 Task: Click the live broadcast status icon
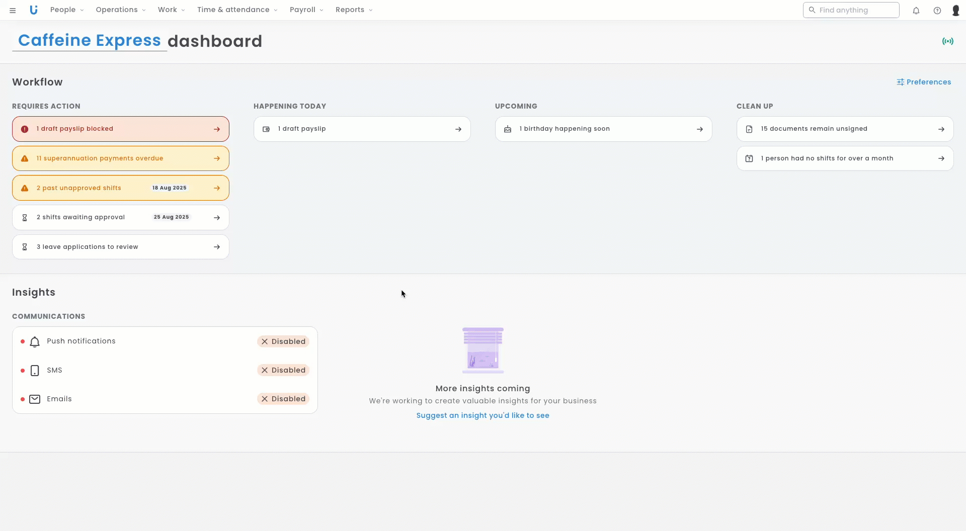coord(948,41)
